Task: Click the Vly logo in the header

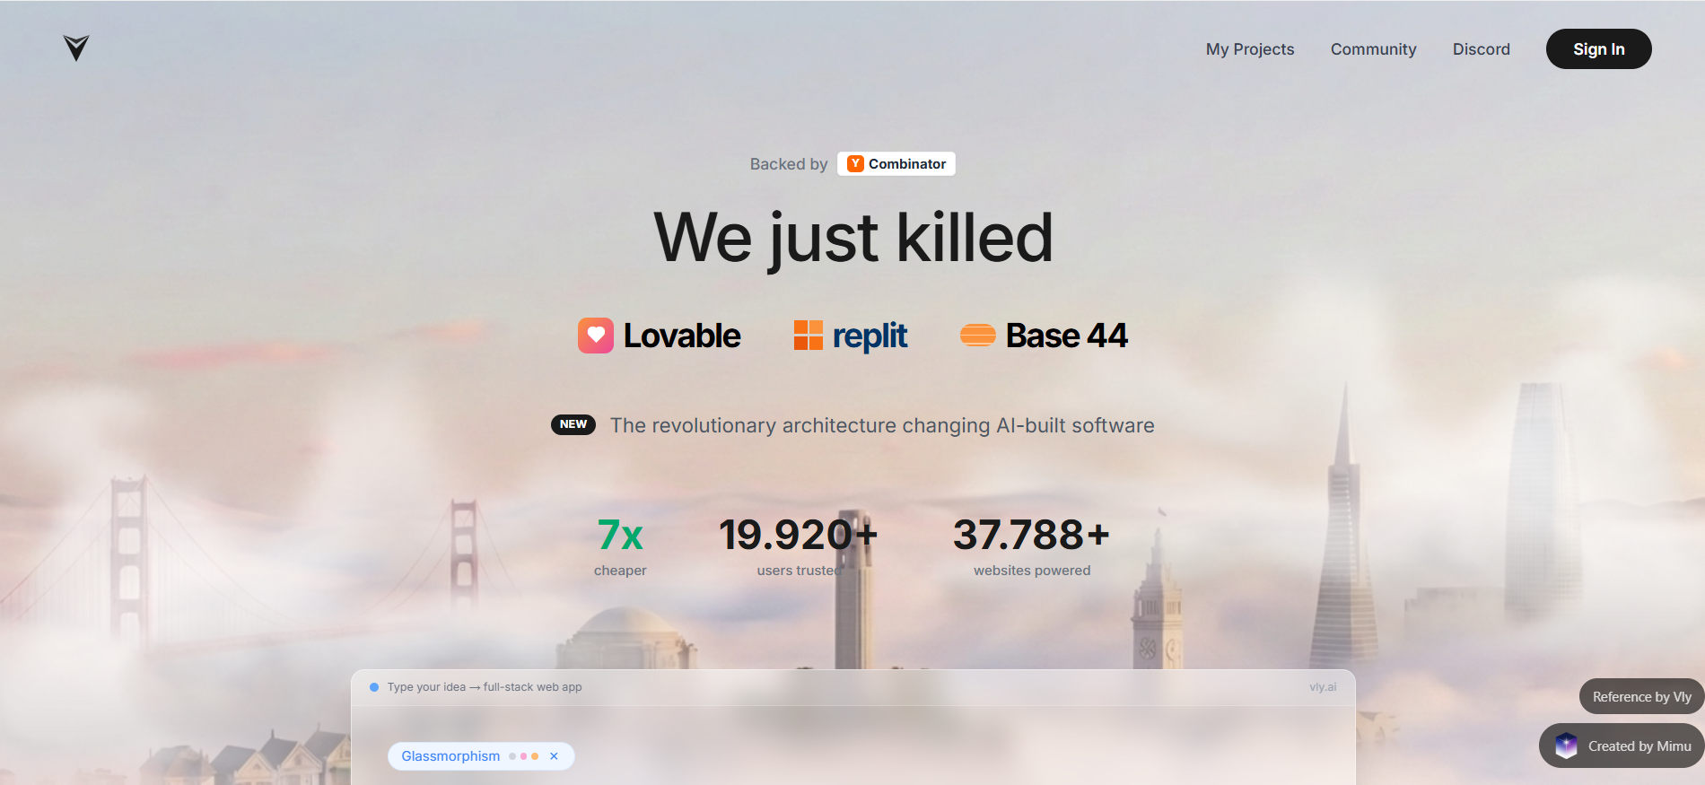Action: point(76,48)
